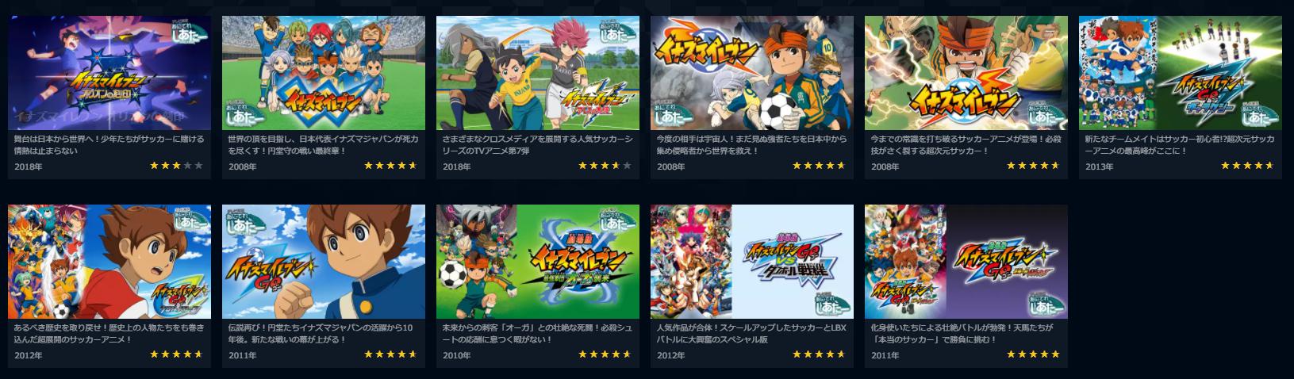Open the 2012 Chrono Stone series thumbnail

[x=109, y=262]
